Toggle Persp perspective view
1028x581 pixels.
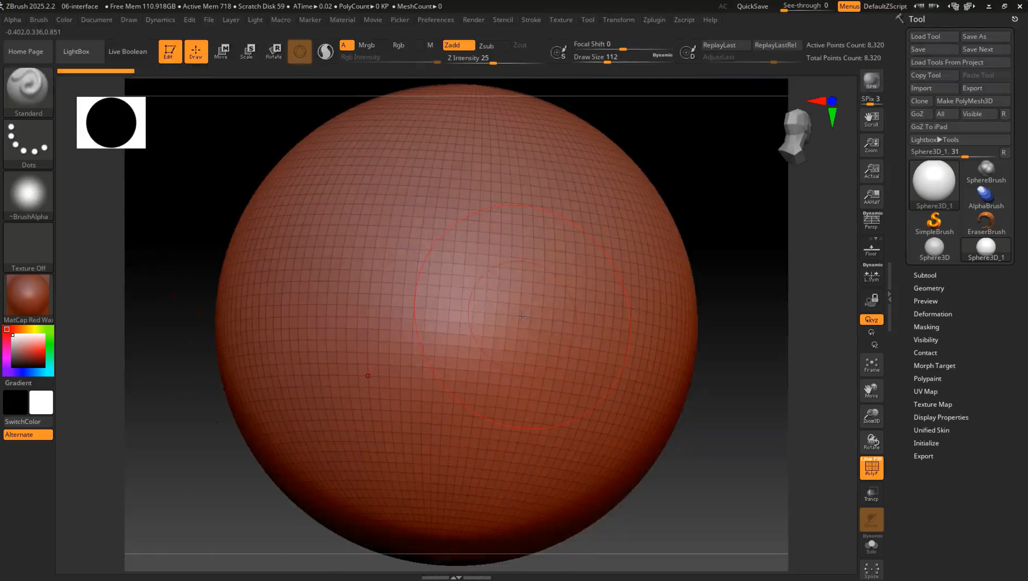pyautogui.click(x=871, y=221)
